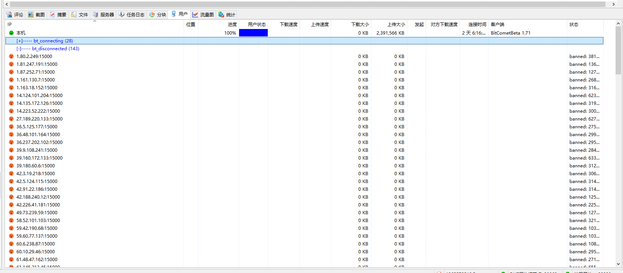Open the 服务器 (Servers) tab icon

click(95, 15)
